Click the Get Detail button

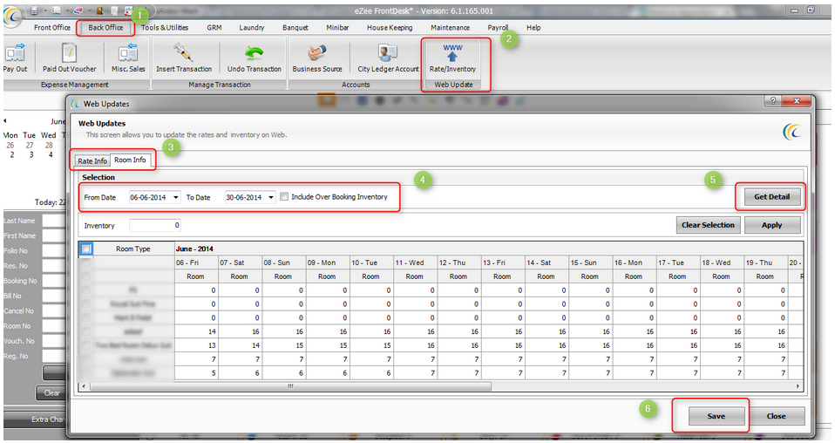tap(771, 197)
